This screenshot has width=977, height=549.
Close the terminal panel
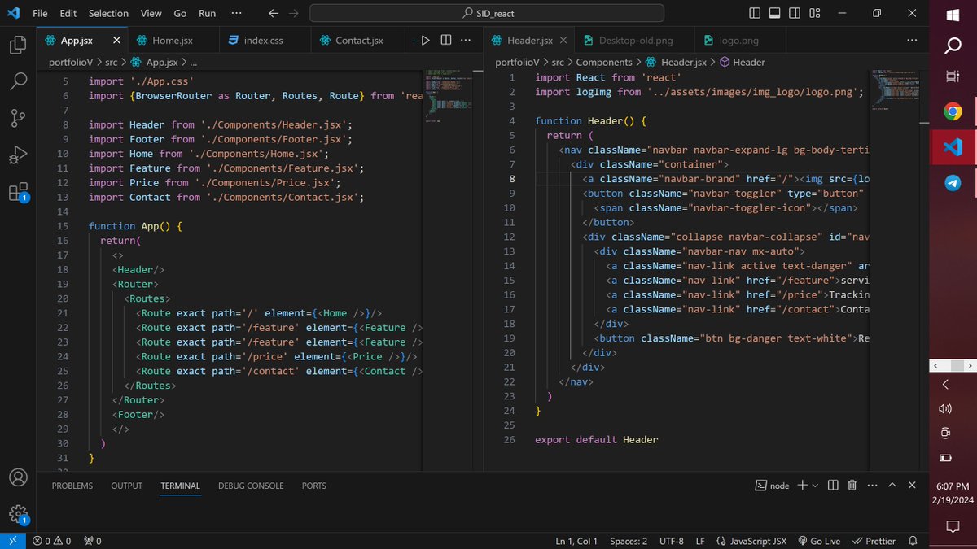pyautogui.click(x=911, y=486)
